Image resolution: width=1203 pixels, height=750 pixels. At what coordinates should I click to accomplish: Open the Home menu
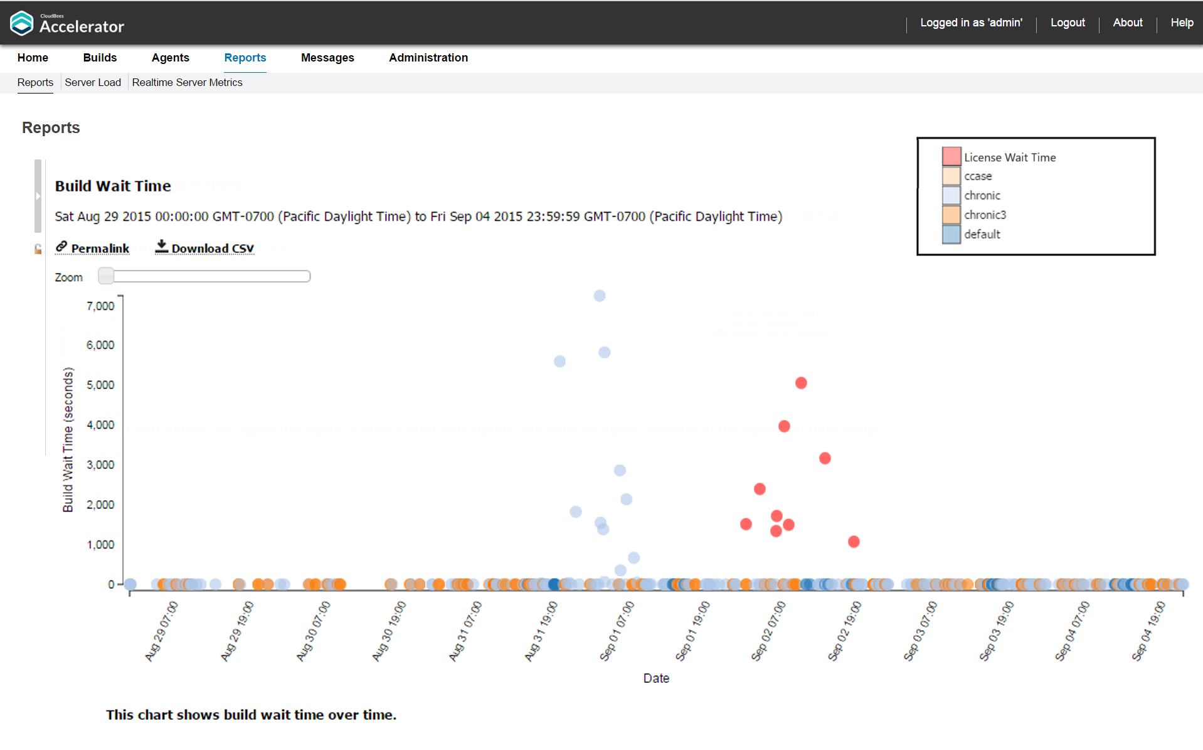click(33, 58)
